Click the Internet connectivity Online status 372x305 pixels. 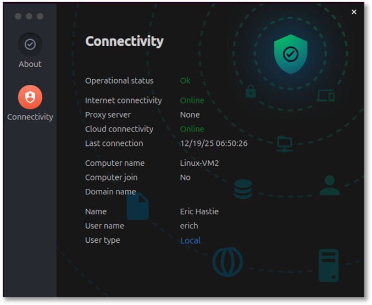(x=192, y=100)
